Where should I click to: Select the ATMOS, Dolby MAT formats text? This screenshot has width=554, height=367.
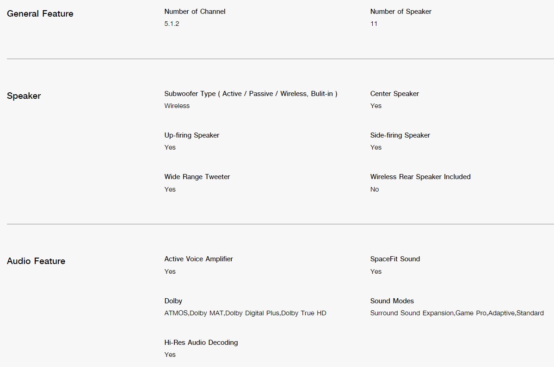[245, 313]
